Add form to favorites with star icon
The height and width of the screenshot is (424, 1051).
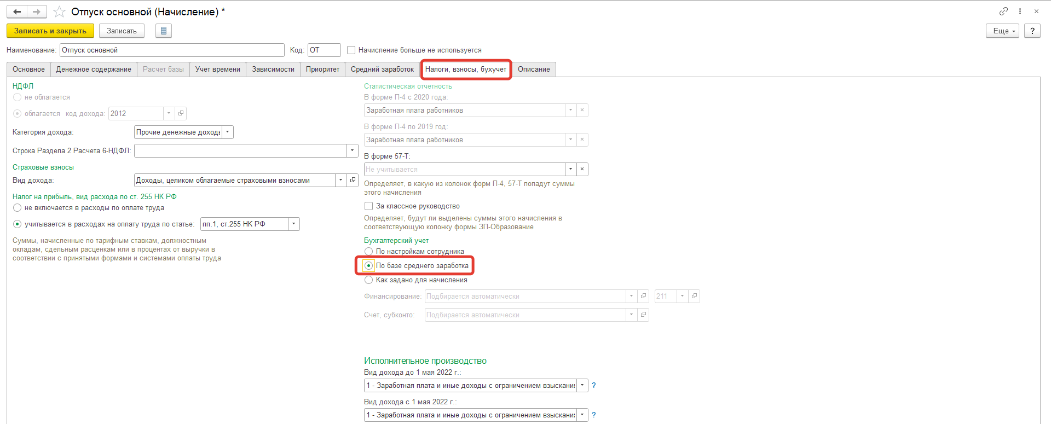(59, 12)
